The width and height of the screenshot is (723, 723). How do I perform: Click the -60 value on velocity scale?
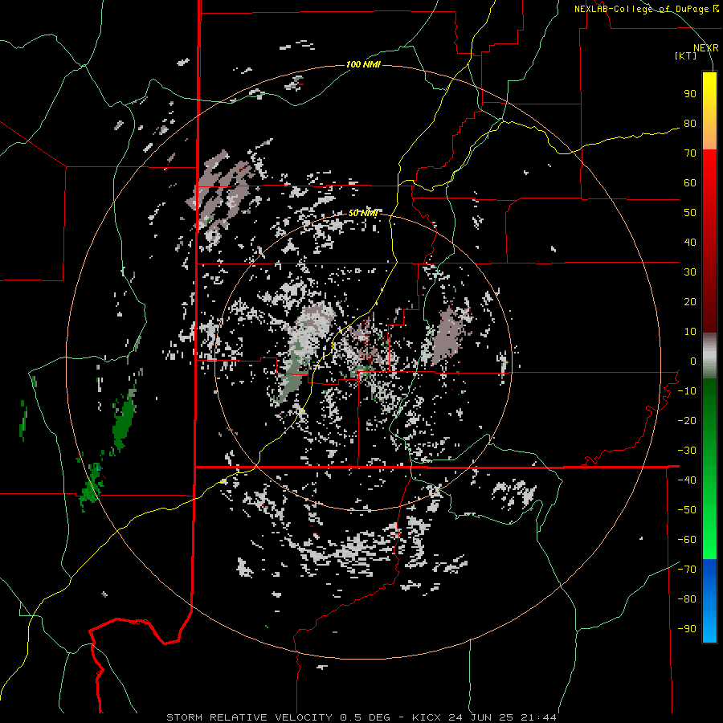click(687, 540)
